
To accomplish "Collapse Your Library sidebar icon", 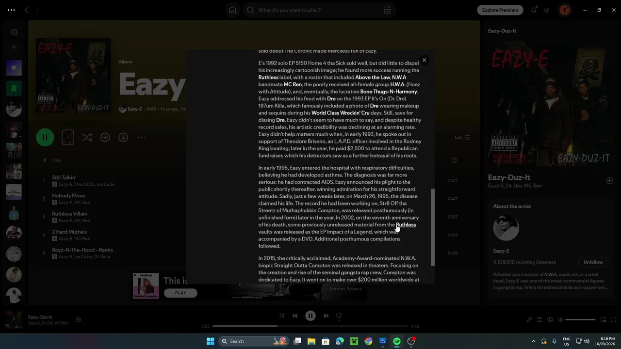I will (x=14, y=32).
